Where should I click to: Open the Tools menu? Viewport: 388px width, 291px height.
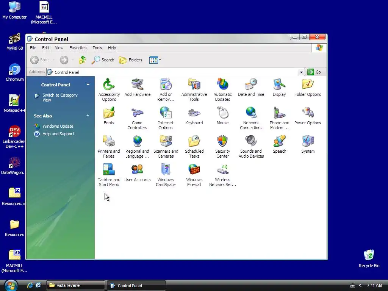tap(97, 48)
